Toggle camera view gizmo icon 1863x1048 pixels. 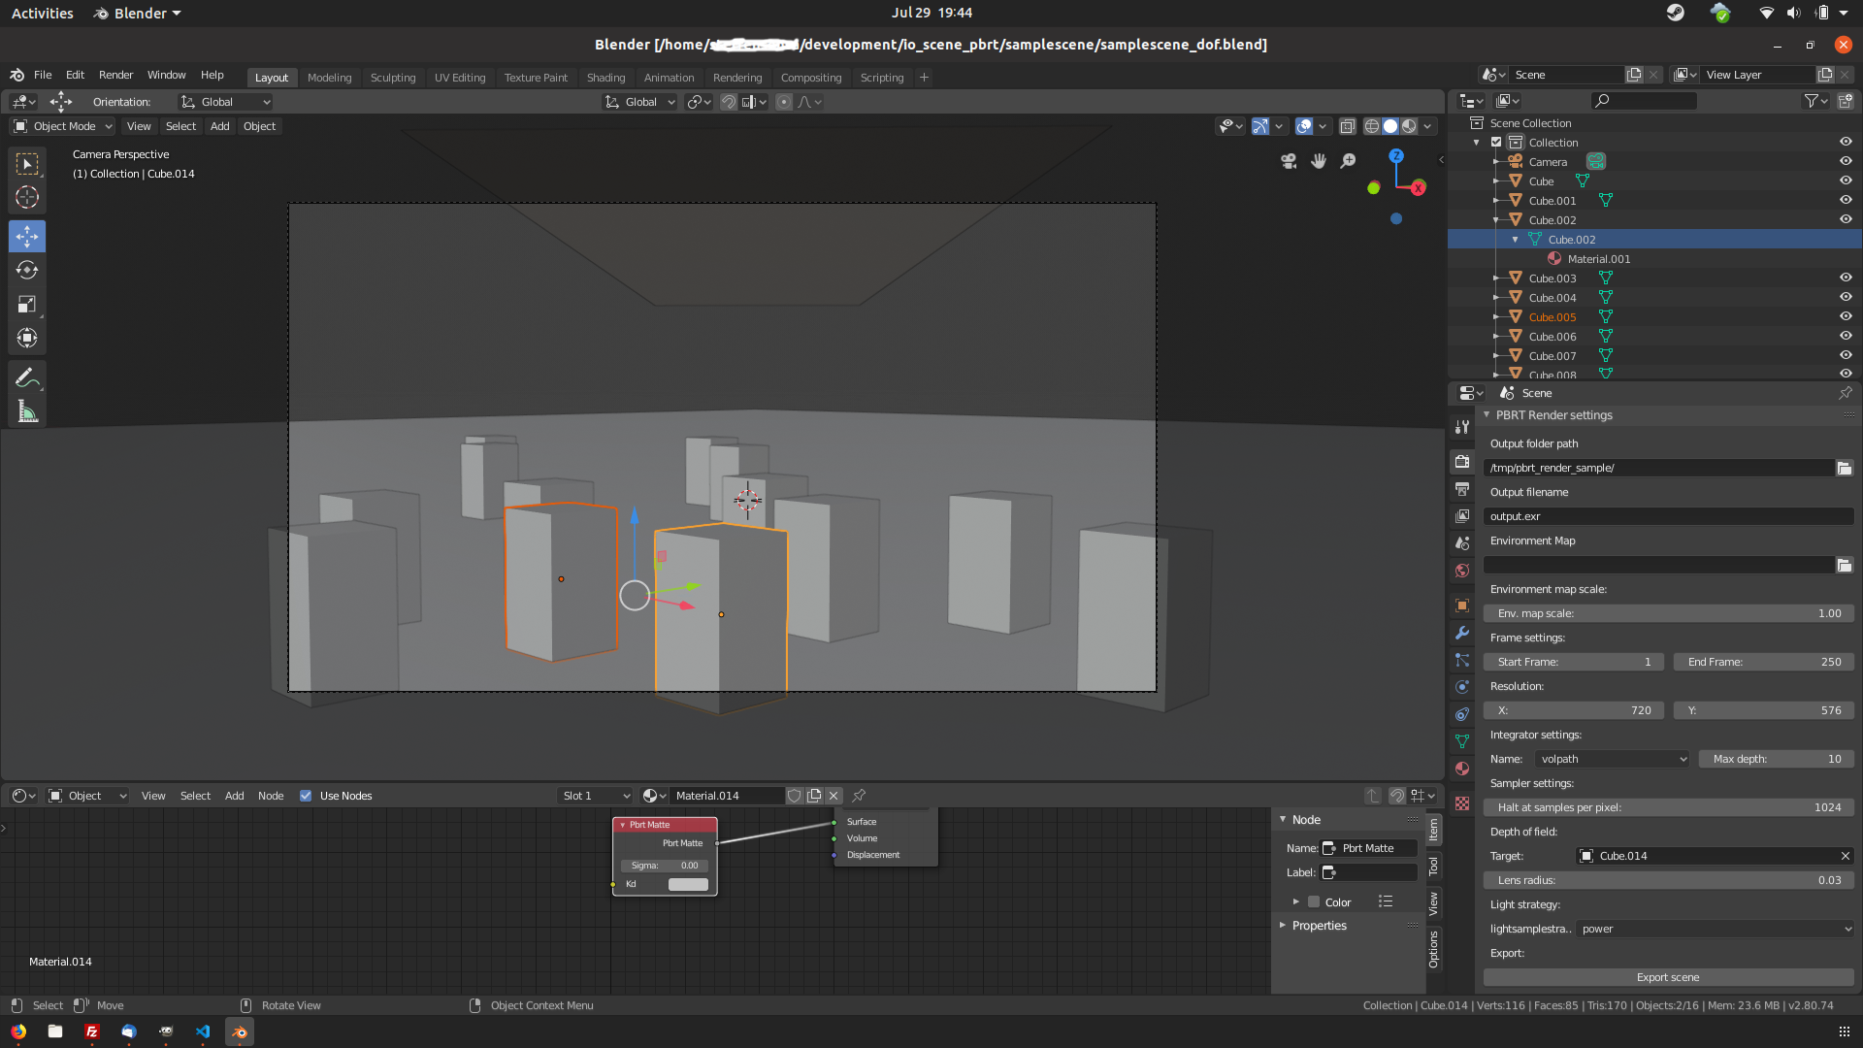pyautogui.click(x=1289, y=161)
